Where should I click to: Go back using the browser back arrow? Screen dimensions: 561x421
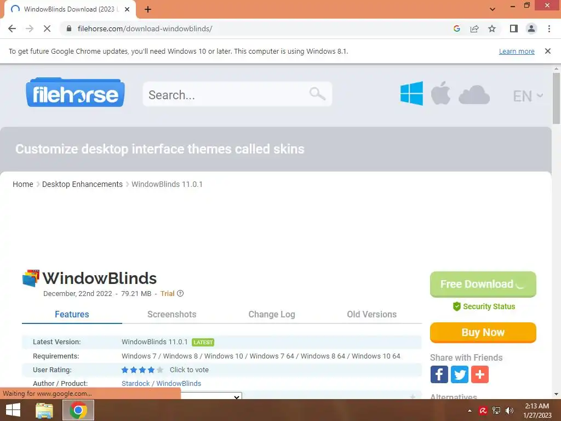[x=12, y=29]
